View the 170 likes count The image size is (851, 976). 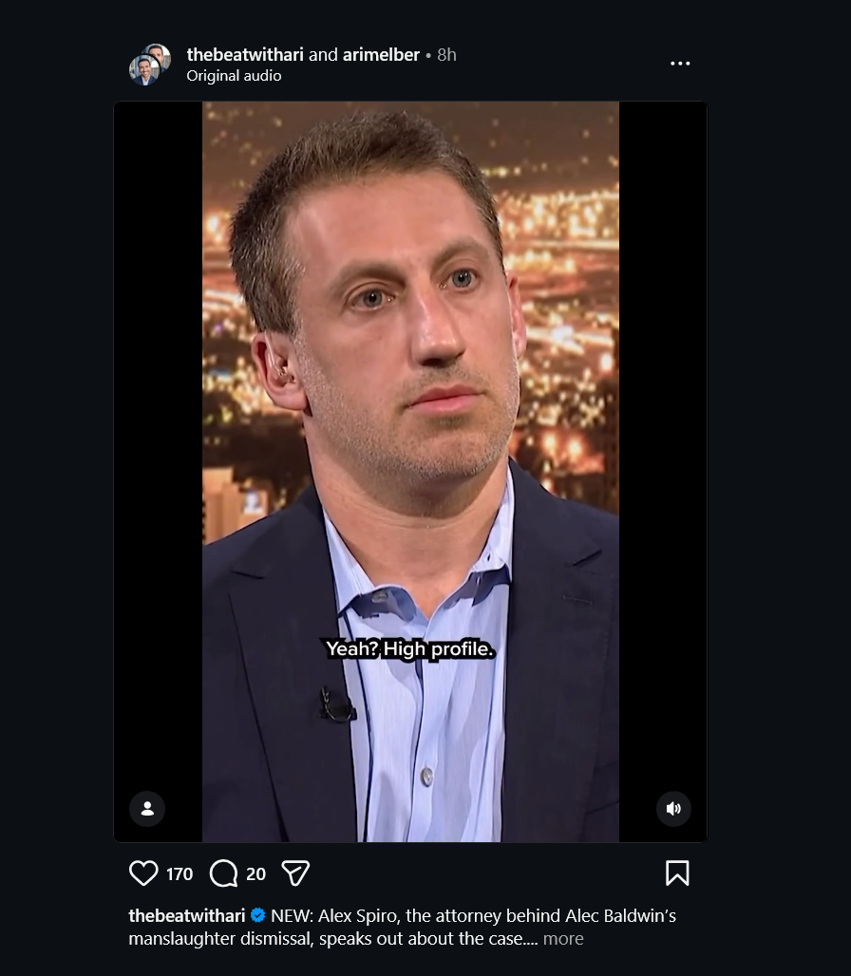click(180, 874)
